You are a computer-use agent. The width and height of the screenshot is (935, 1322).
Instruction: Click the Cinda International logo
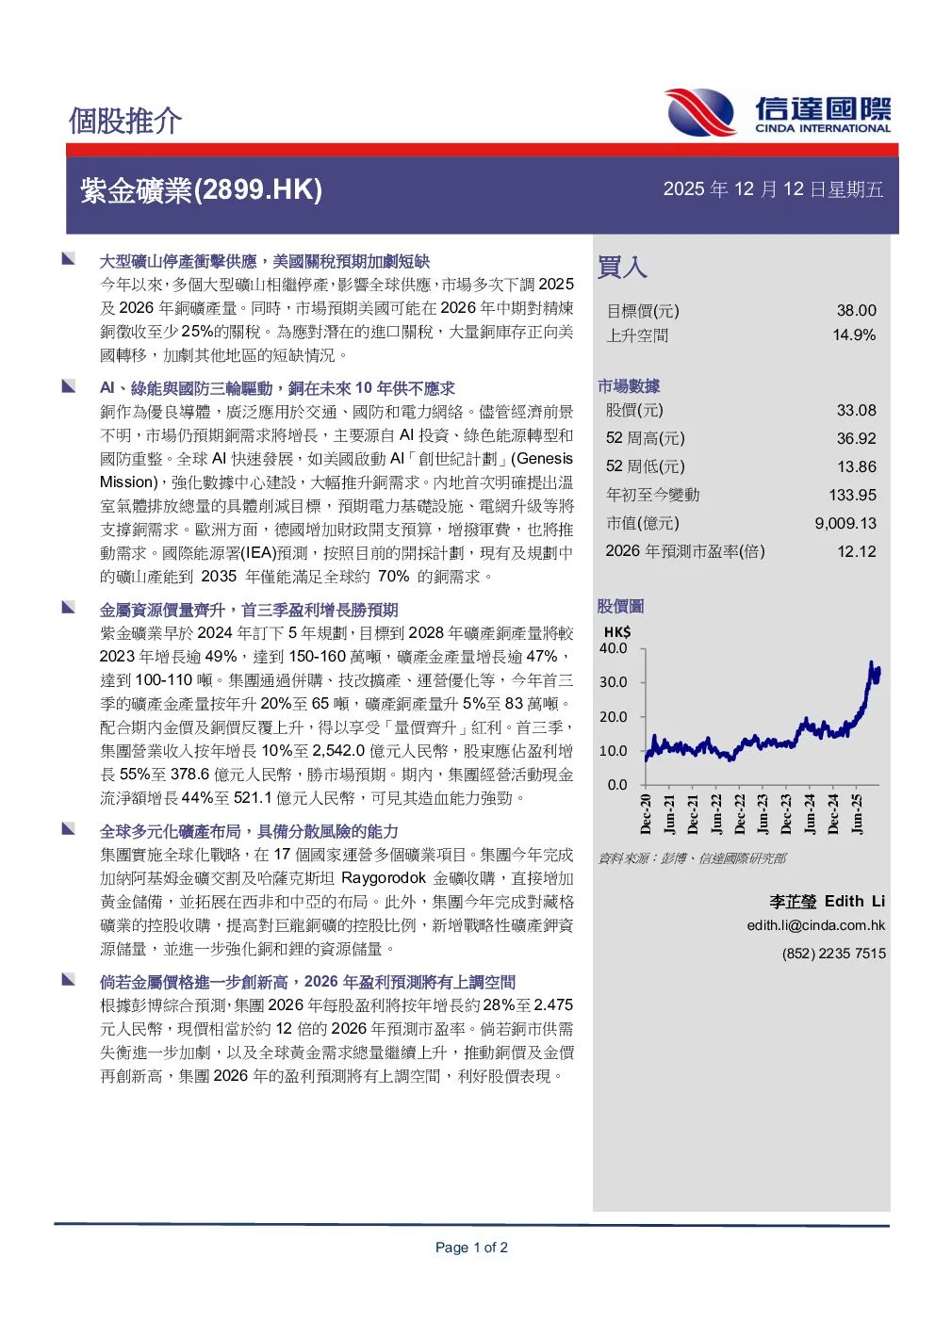click(777, 112)
